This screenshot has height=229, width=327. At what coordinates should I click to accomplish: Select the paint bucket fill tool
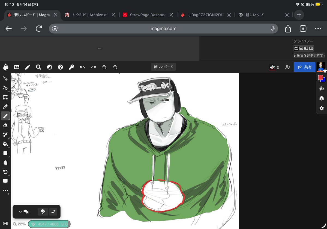[x=5, y=144]
